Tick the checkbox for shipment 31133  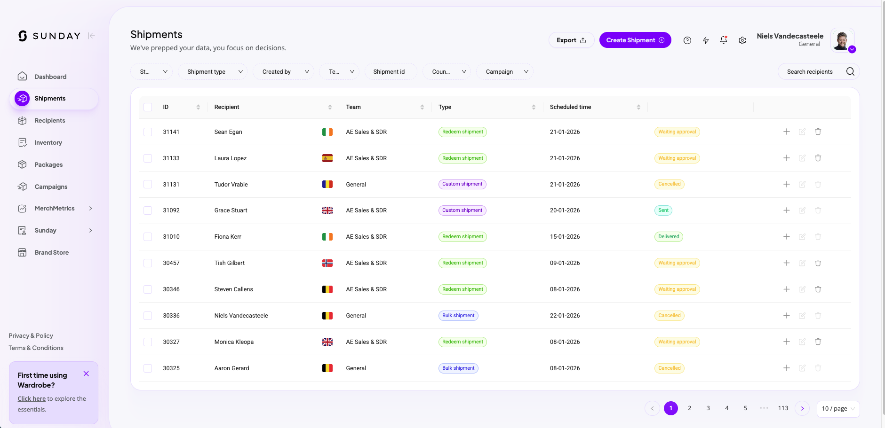pos(148,158)
